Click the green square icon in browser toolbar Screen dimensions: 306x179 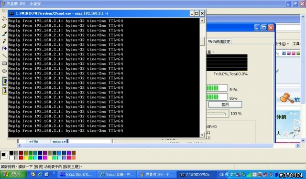(298, 53)
